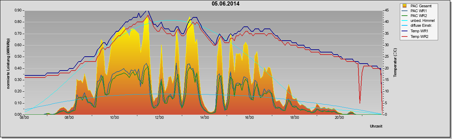Click the 0.90 power axis value
Screen dimensions: 452x139
[18, 10]
